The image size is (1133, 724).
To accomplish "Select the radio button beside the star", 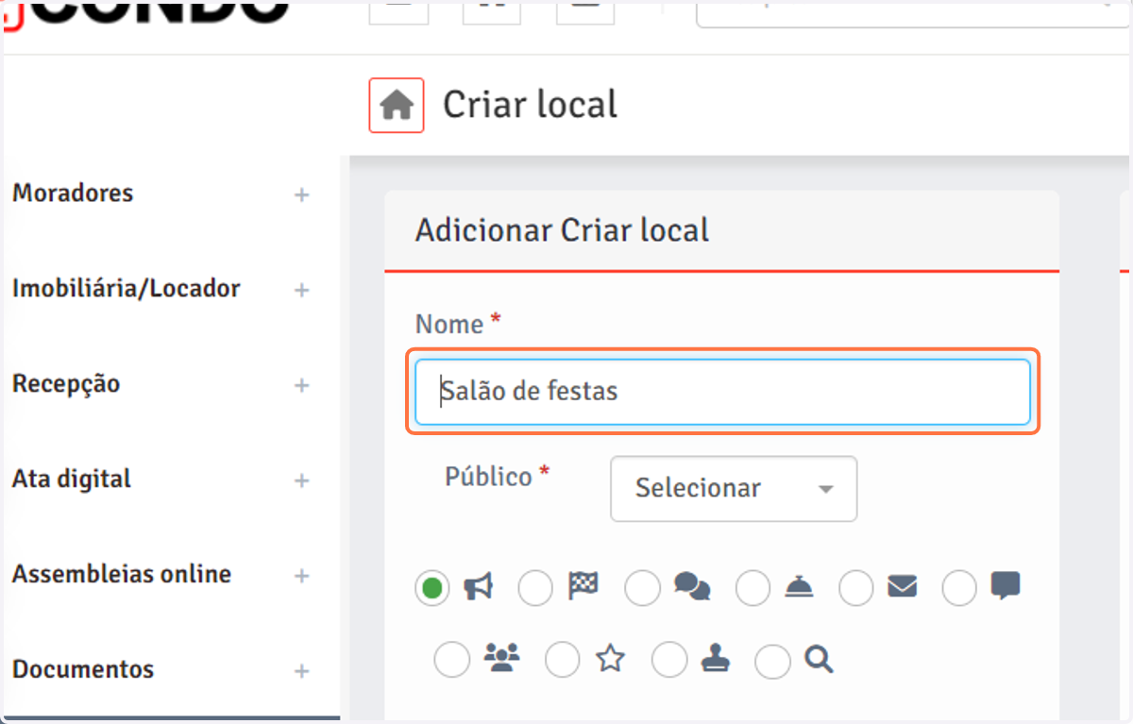I will pos(563,660).
